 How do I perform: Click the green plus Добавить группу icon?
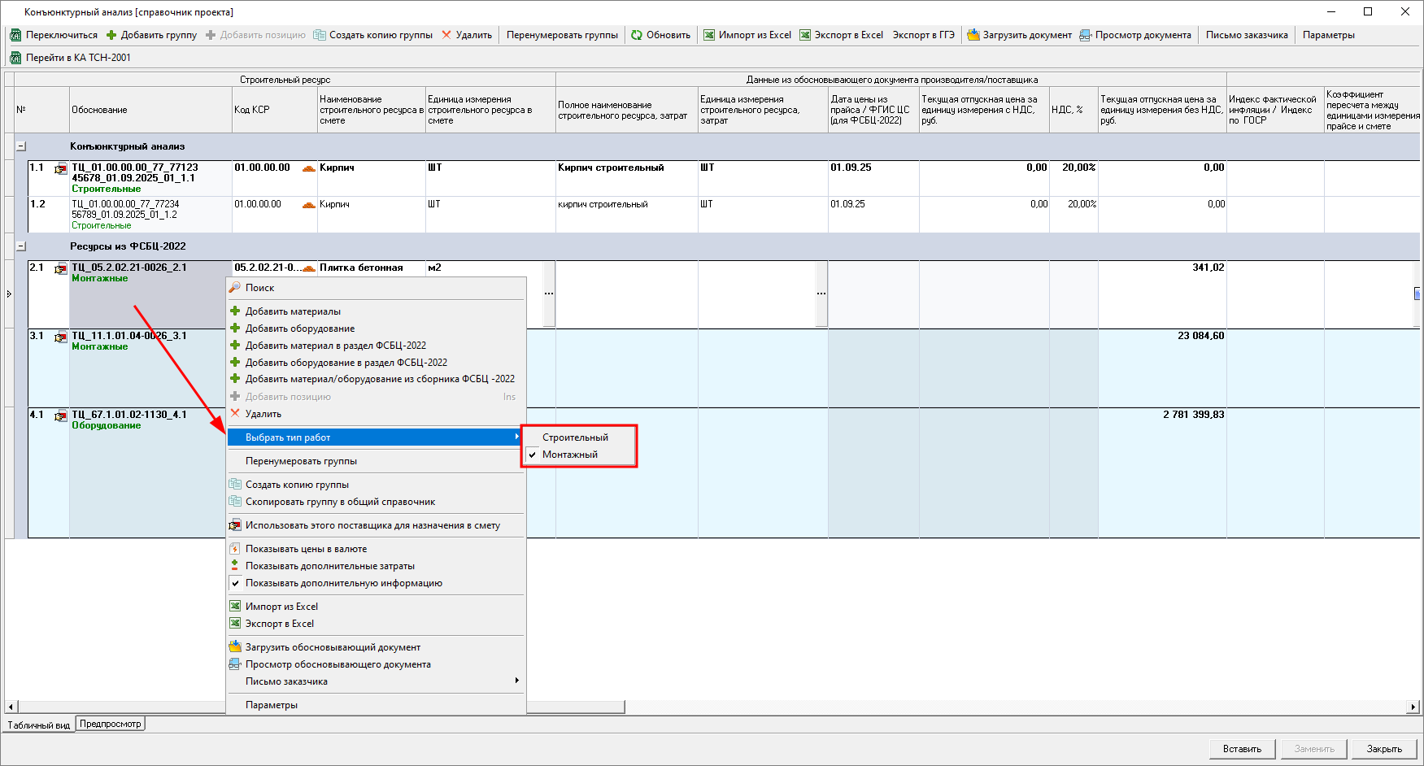click(111, 35)
